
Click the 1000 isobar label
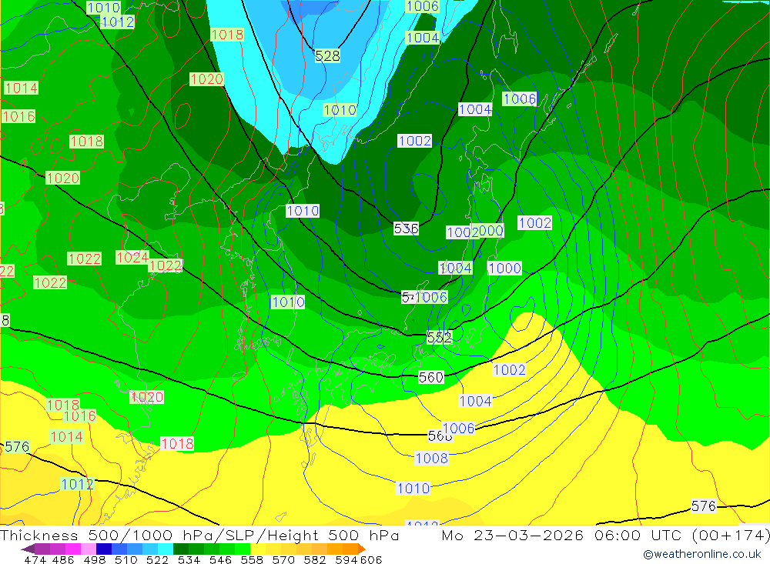point(504,268)
